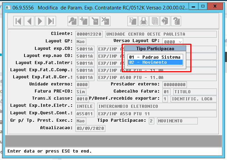The width and height of the screenshot is (227, 160).
Task: Click Layout exp.CO code field
Action: click(x=85, y=49)
